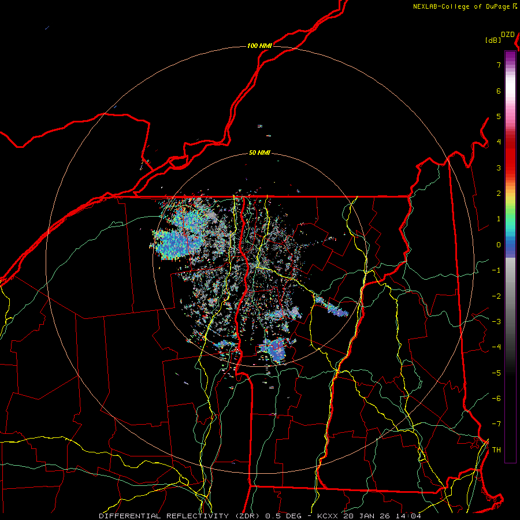This screenshot has width=520, height=520.
Task: Click the -7 value on color scale
Action: [x=496, y=424]
